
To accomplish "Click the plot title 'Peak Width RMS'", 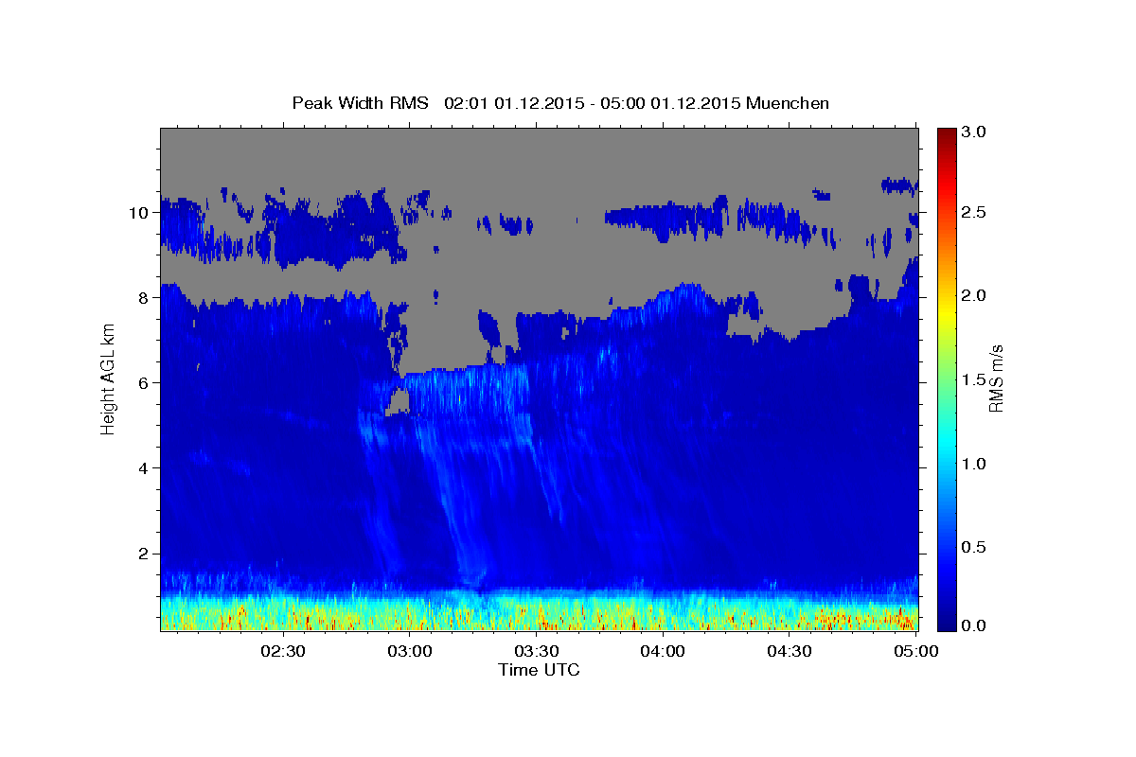I will [360, 103].
